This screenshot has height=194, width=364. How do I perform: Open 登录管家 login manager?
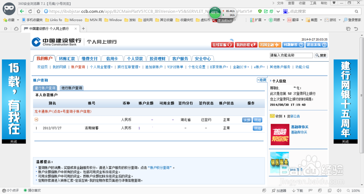pyautogui.click(x=352, y=20)
